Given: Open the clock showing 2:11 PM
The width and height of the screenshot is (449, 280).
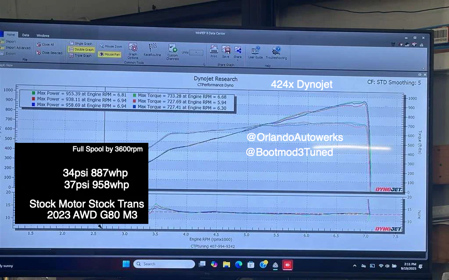Looking at the screenshot, I should [409, 266].
